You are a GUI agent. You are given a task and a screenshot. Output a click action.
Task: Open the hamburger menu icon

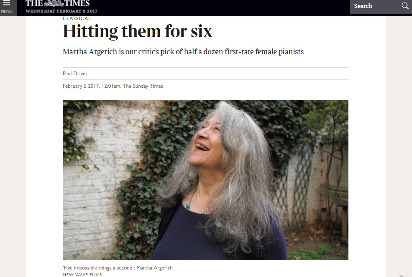(x=7, y=3)
